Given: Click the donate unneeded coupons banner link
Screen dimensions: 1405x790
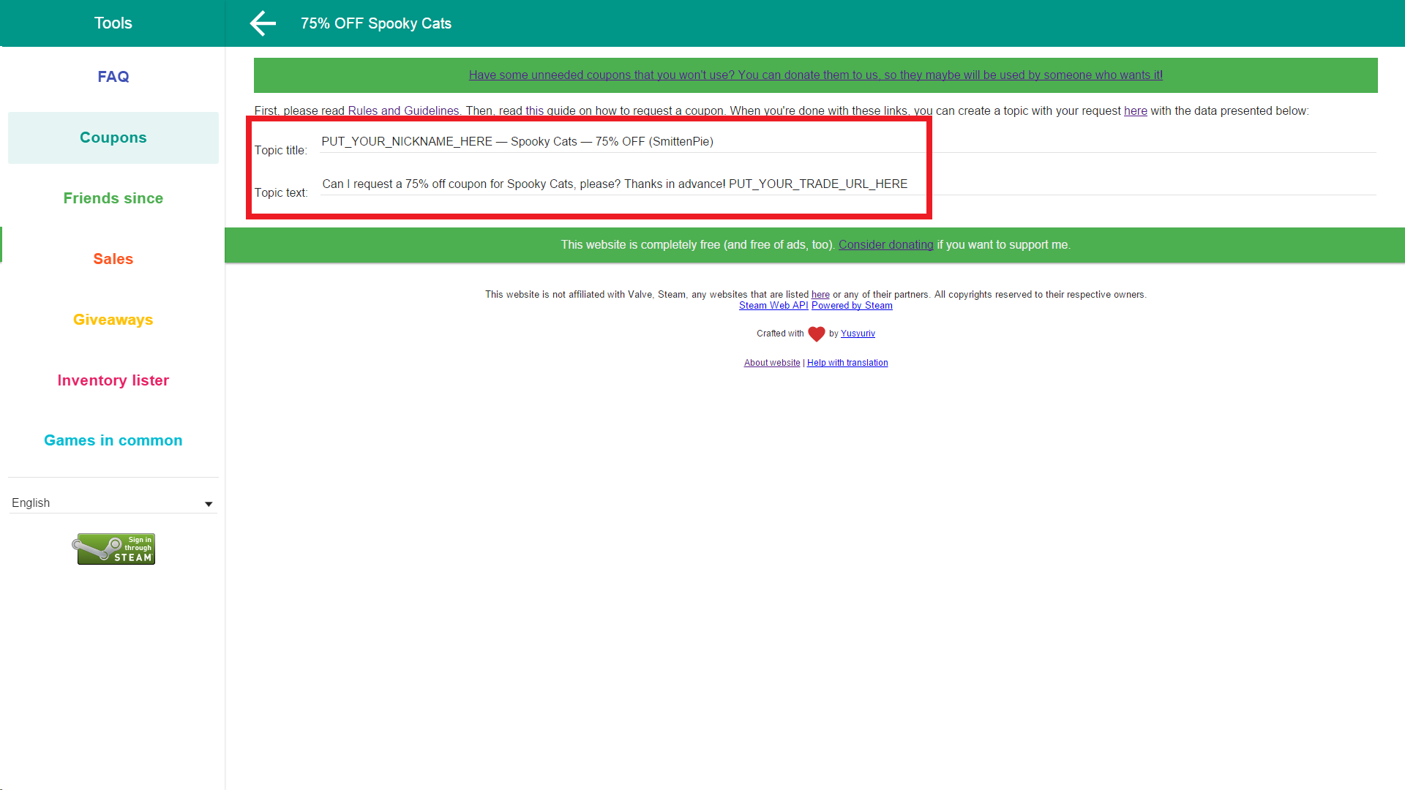Looking at the screenshot, I should click(x=815, y=75).
